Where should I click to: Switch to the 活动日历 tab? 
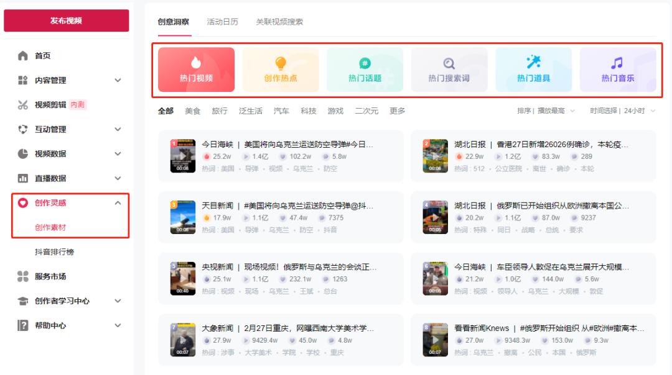coord(222,20)
